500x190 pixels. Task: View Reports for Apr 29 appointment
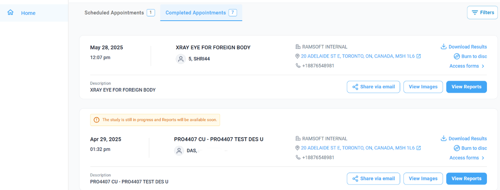pos(466,178)
